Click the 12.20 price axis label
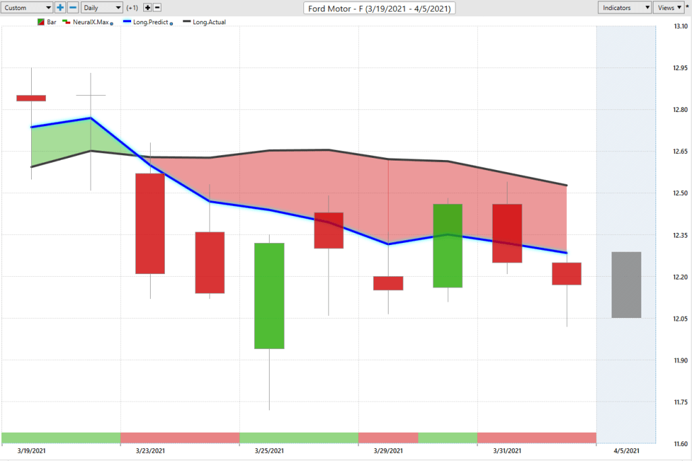Viewport: 692px width, 461px height. pos(681,277)
